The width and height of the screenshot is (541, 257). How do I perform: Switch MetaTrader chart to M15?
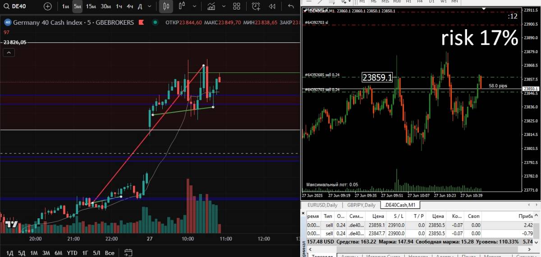pos(385,2)
